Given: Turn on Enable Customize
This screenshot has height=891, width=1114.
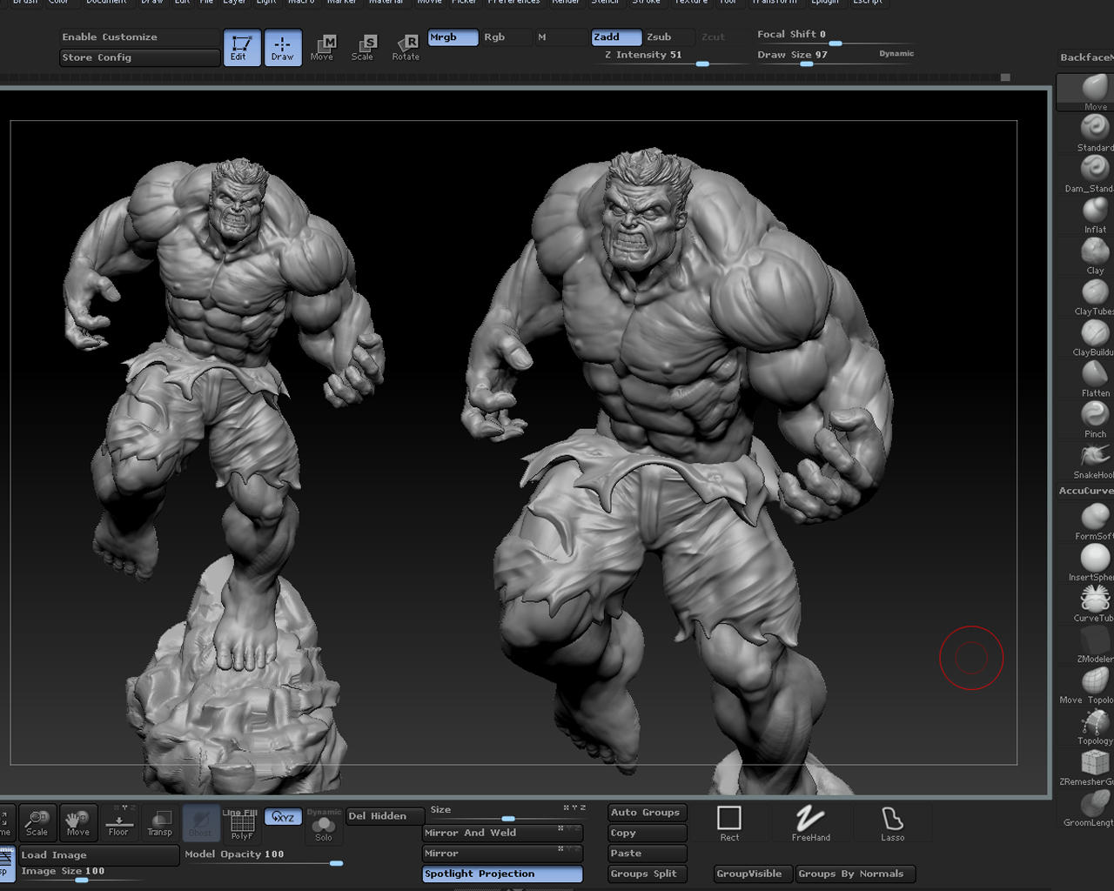Looking at the screenshot, I should pos(139,37).
